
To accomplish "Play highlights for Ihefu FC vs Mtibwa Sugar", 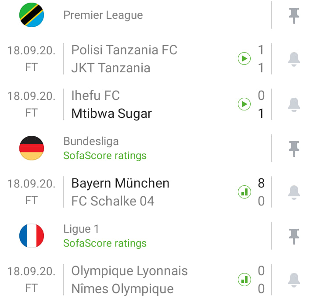I will [244, 104].
